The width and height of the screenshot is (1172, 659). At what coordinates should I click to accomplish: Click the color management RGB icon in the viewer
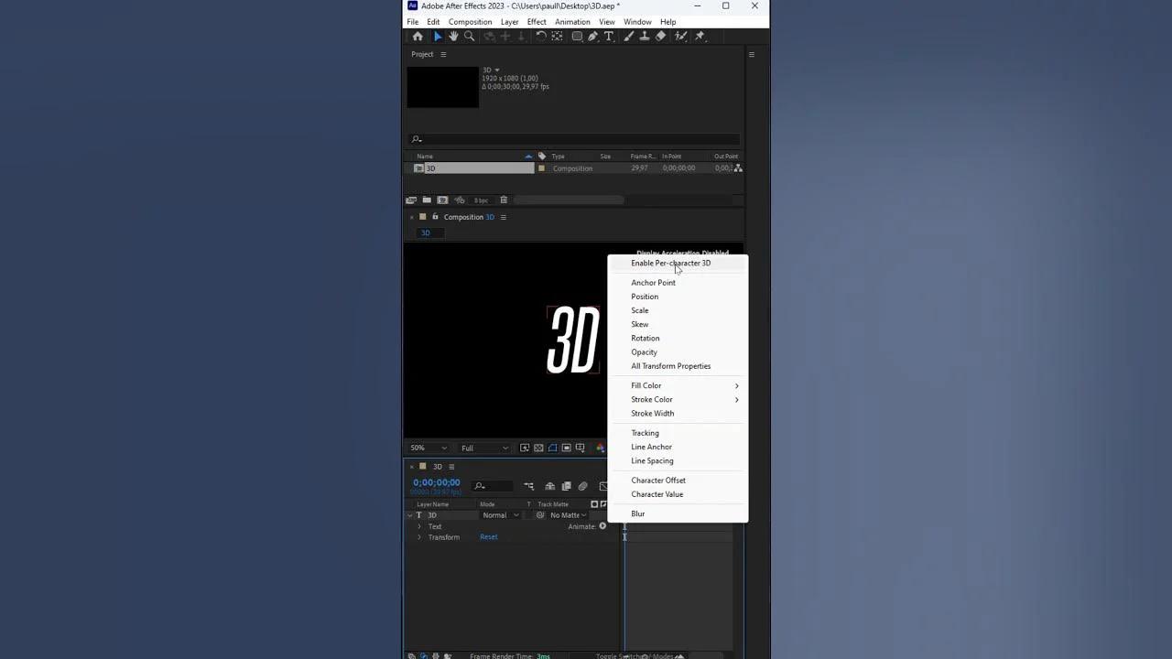pyautogui.click(x=600, y=448)
